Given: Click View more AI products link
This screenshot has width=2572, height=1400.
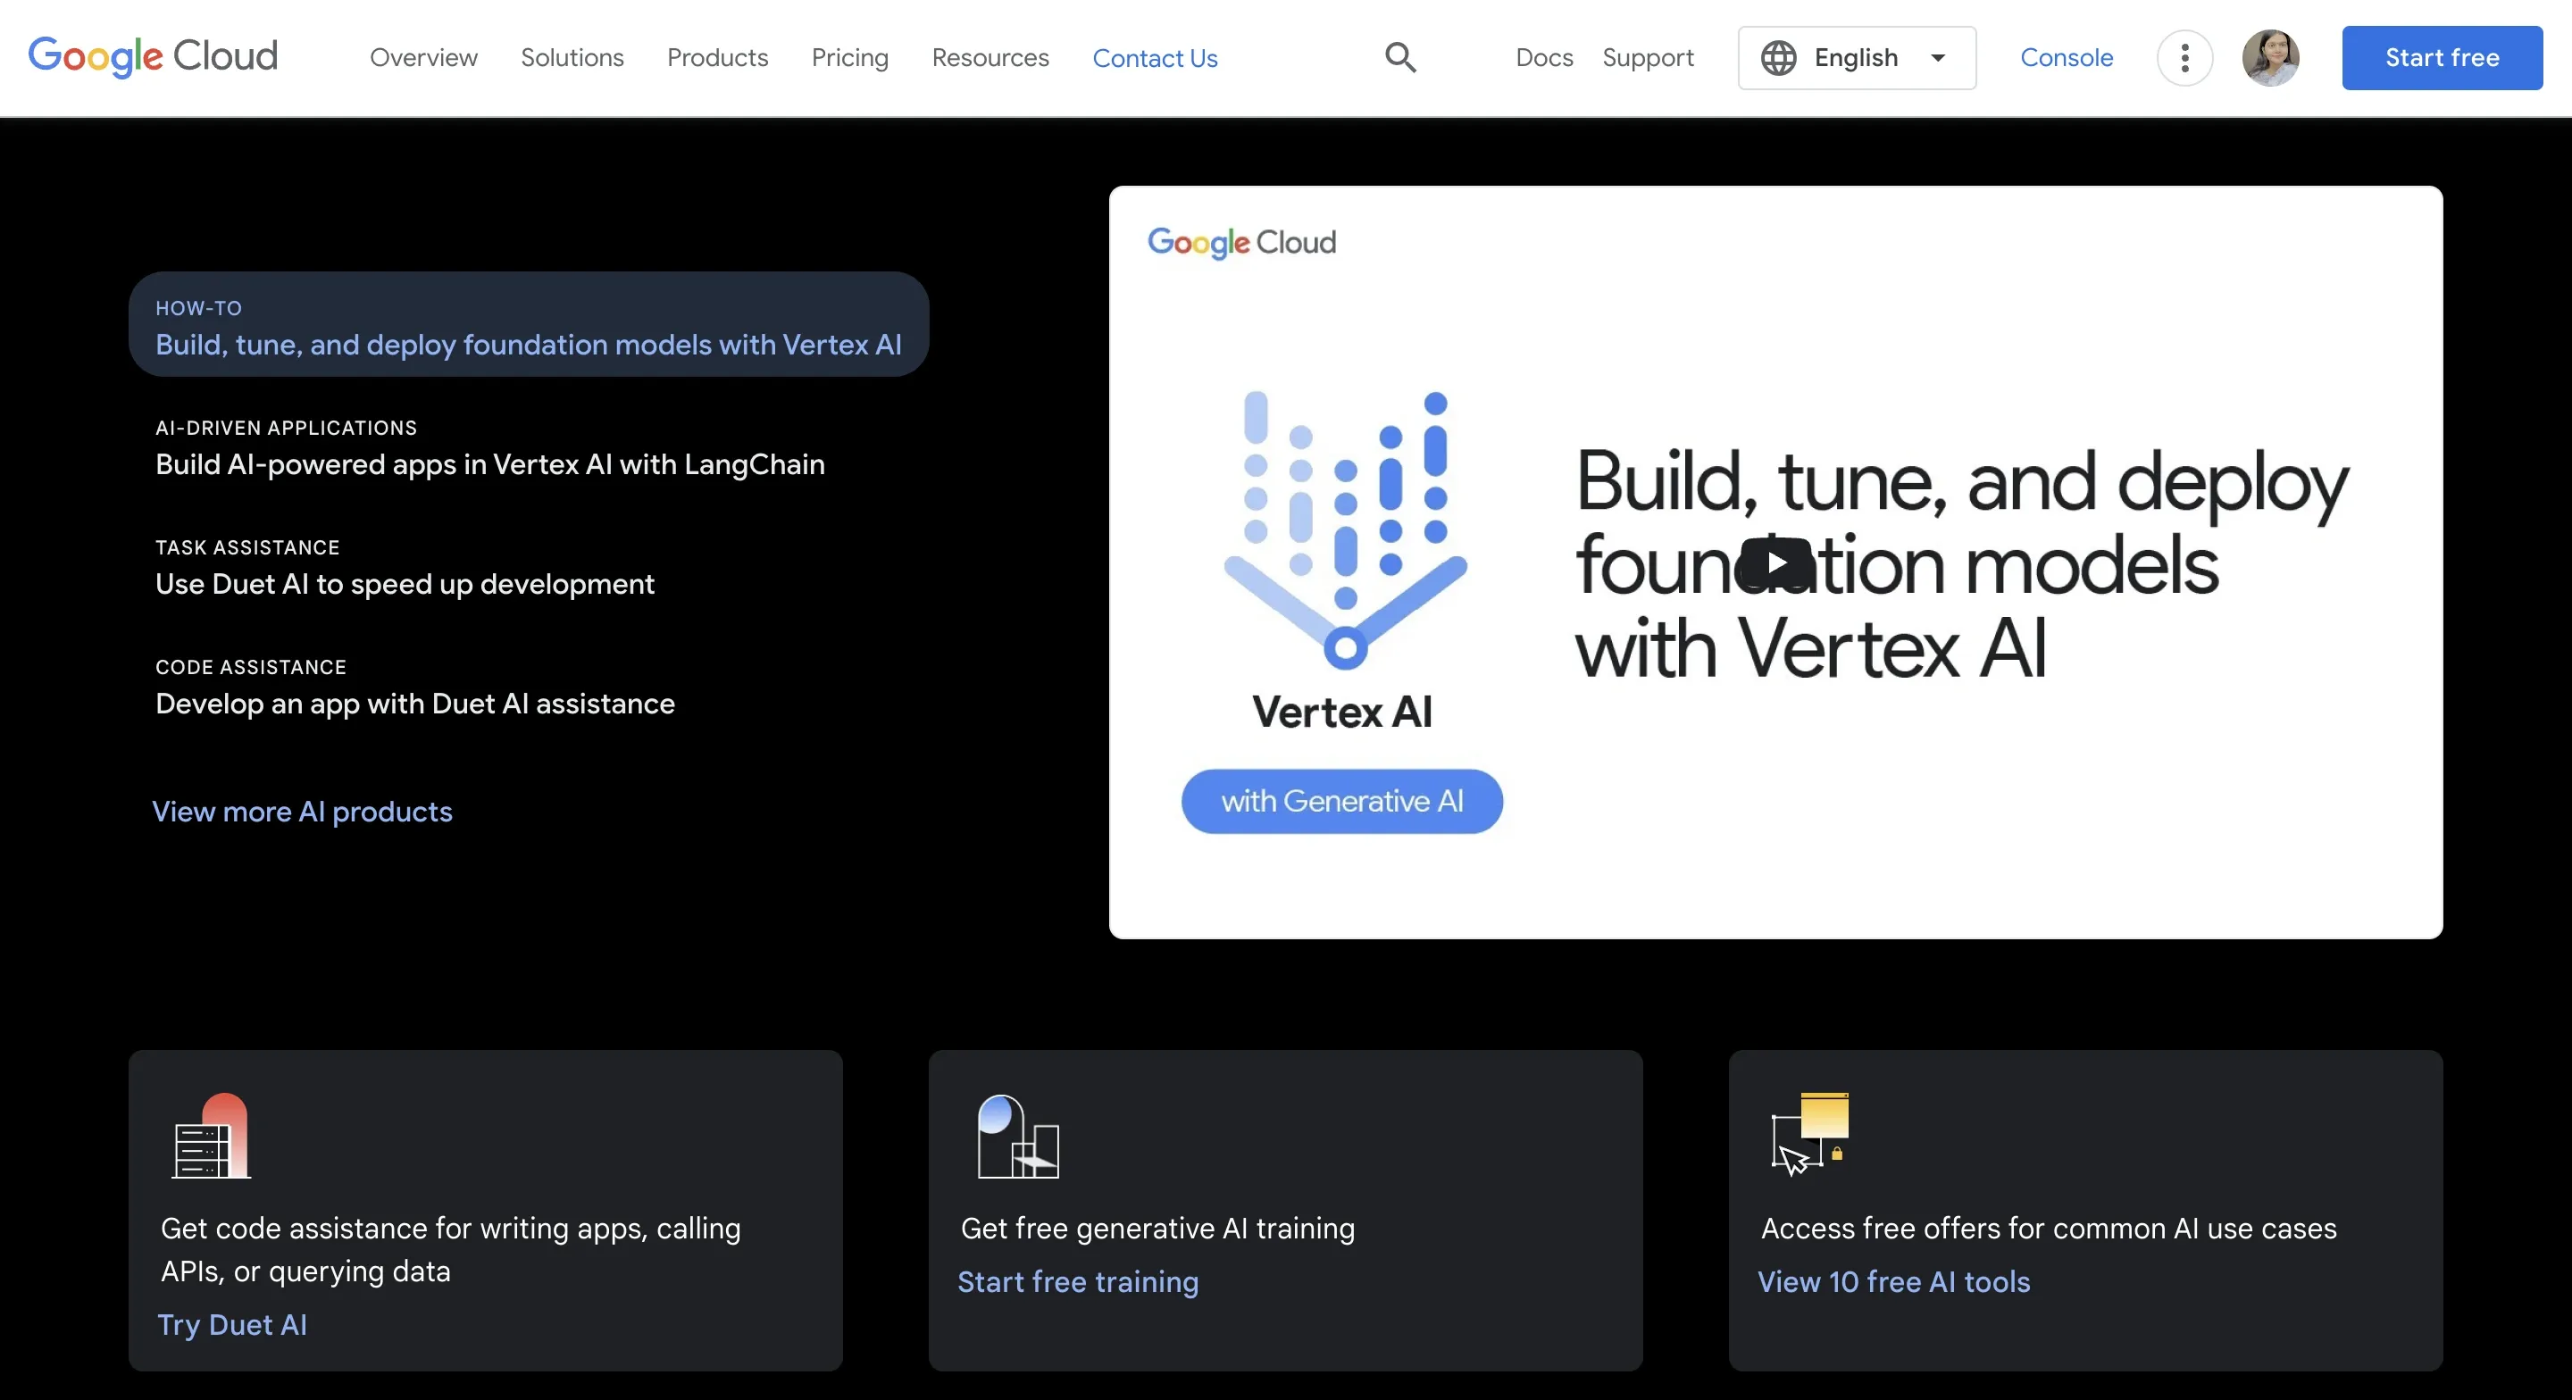Looking at the screenshot, I should click(303, 812).
